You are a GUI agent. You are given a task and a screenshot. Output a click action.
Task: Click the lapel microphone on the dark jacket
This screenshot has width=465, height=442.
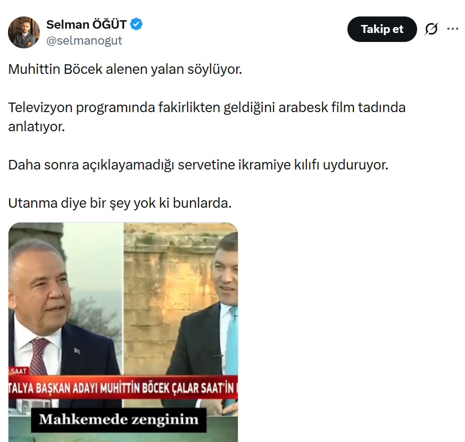217,354
